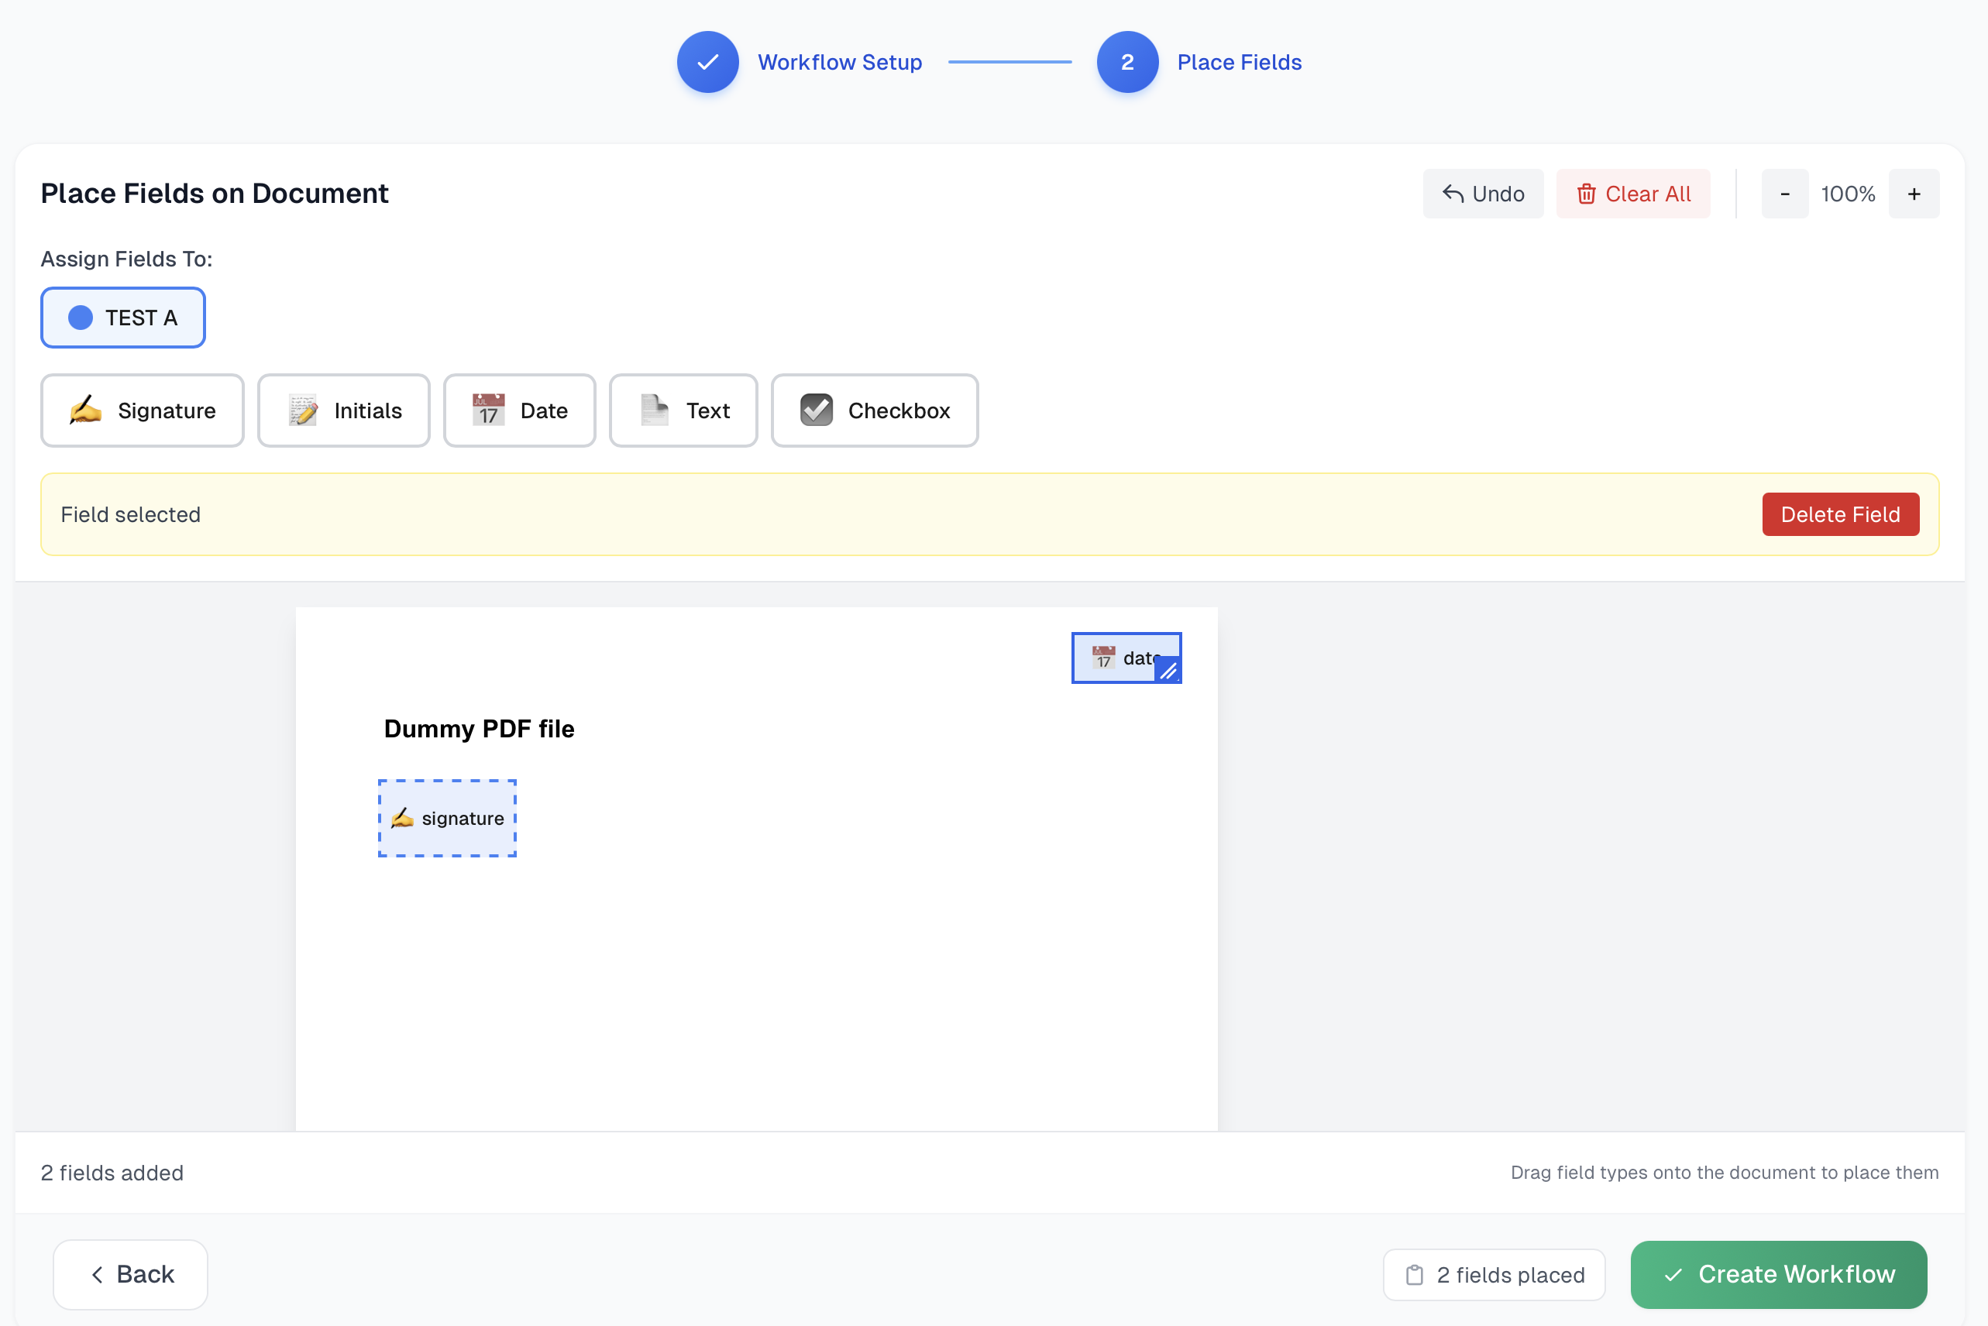Click the Delete Field button
This screenshot has width=1988, height=1326.
tap(1841, 514)
